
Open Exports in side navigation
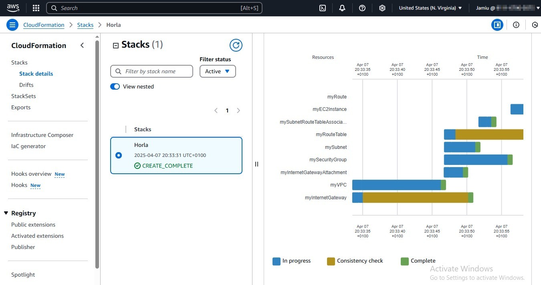[21, 107]
